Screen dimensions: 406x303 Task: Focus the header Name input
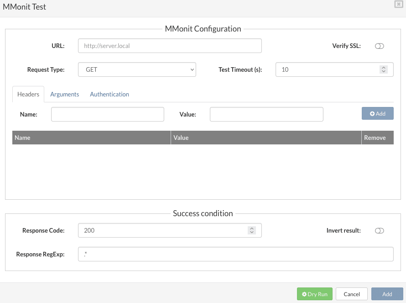click(108, 114)
